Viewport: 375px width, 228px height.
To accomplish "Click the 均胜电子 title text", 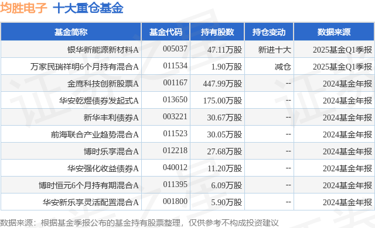I will pyautogui.click(x=23, y=8).
